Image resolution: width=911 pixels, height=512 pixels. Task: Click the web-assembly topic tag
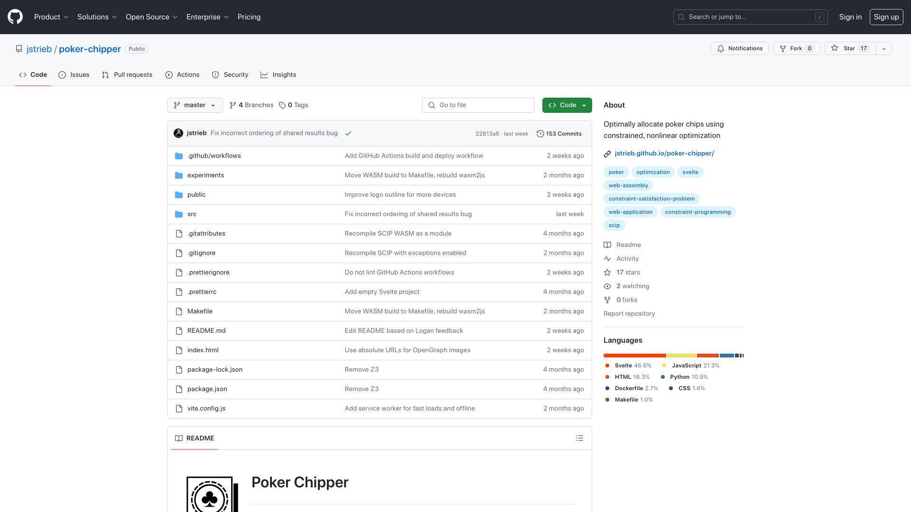[628, 185]
